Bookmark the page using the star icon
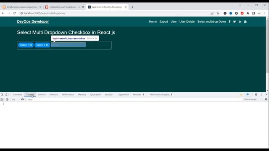Screen dimensions: 269x151 click(218, 13)
